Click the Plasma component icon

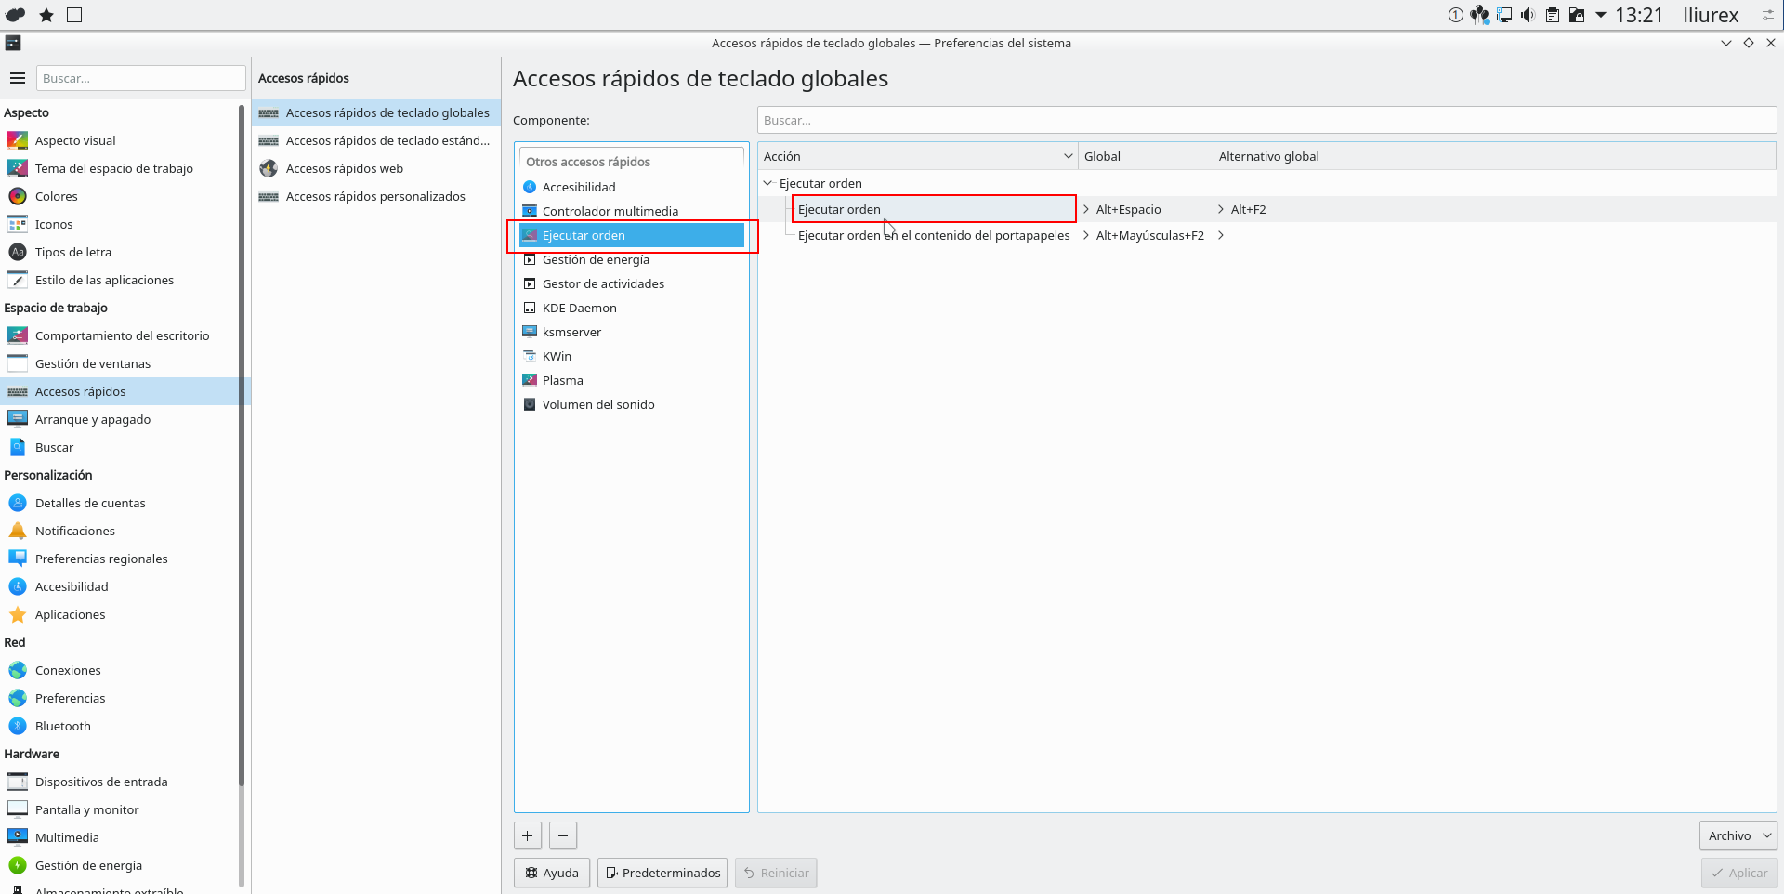tap(530, 380)
